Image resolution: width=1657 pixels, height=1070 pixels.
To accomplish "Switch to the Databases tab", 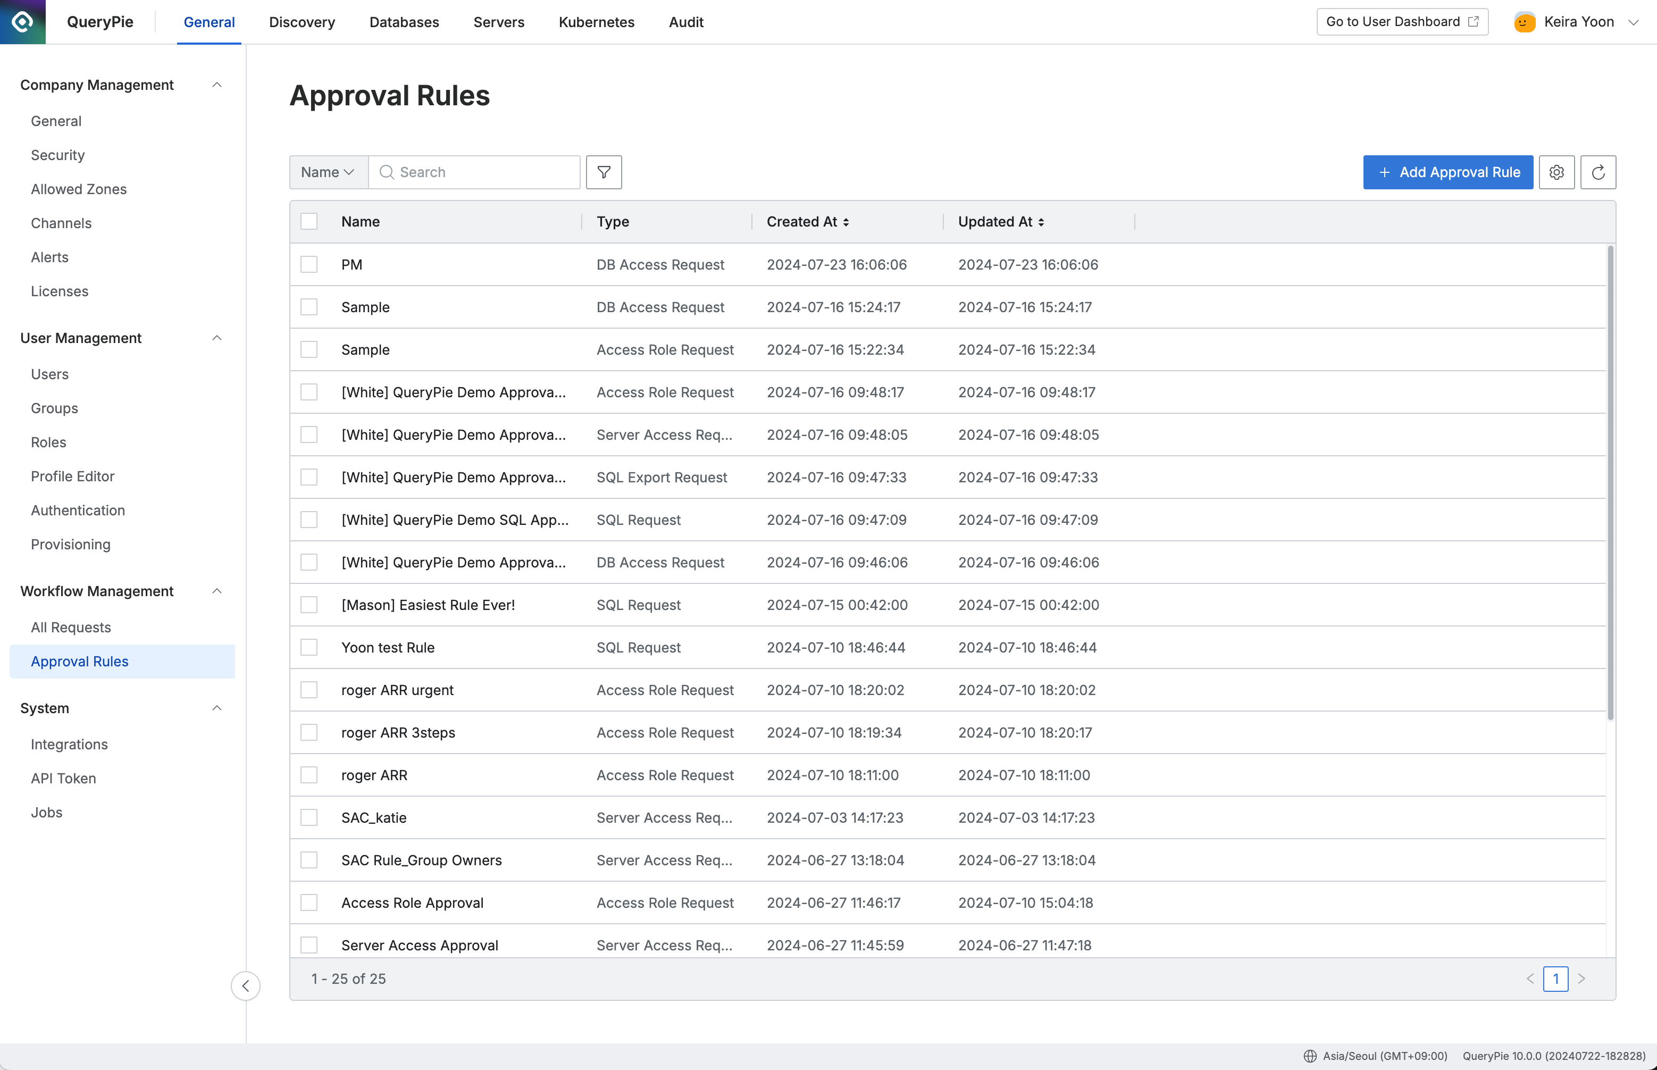I will tap(404, 22).
